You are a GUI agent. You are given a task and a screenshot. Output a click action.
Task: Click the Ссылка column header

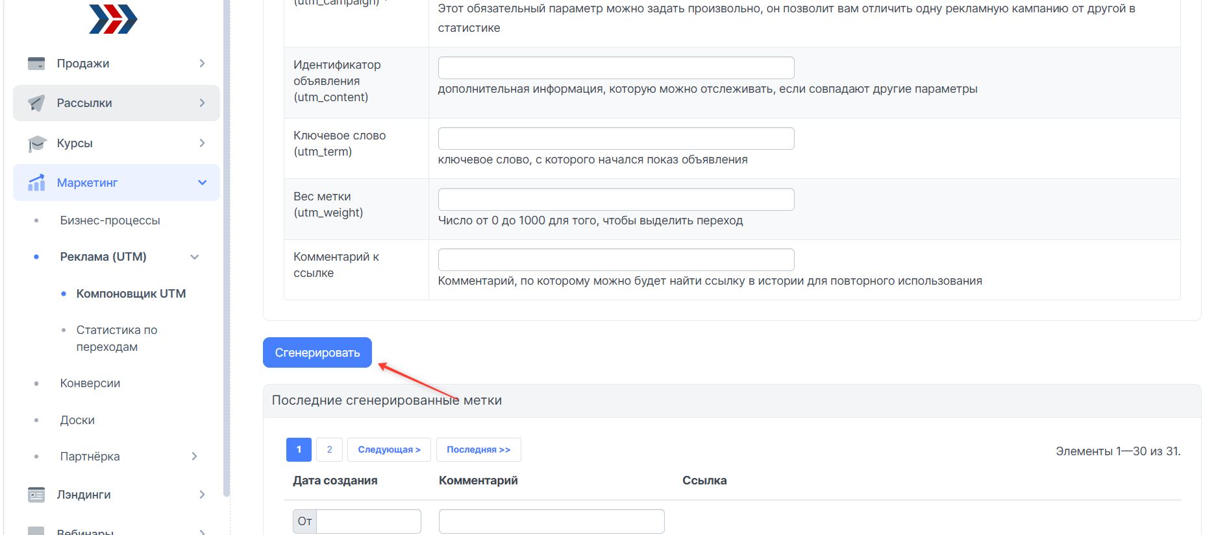(x=704, y=481)
